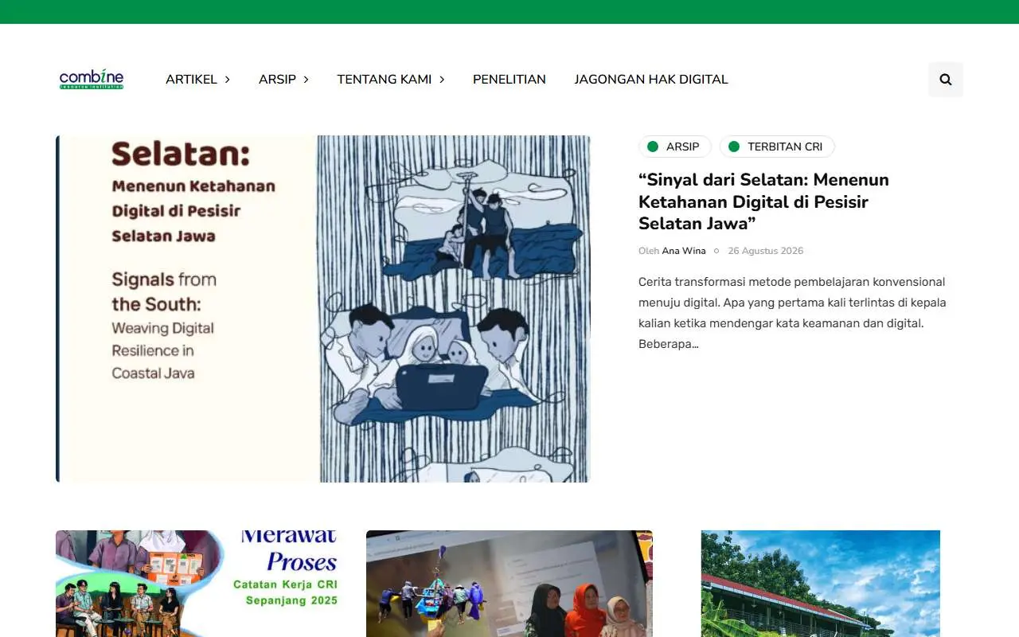Open the thumbnail of building under blue sky
This screenshot has height=637, width=1019.
(821, 584)
